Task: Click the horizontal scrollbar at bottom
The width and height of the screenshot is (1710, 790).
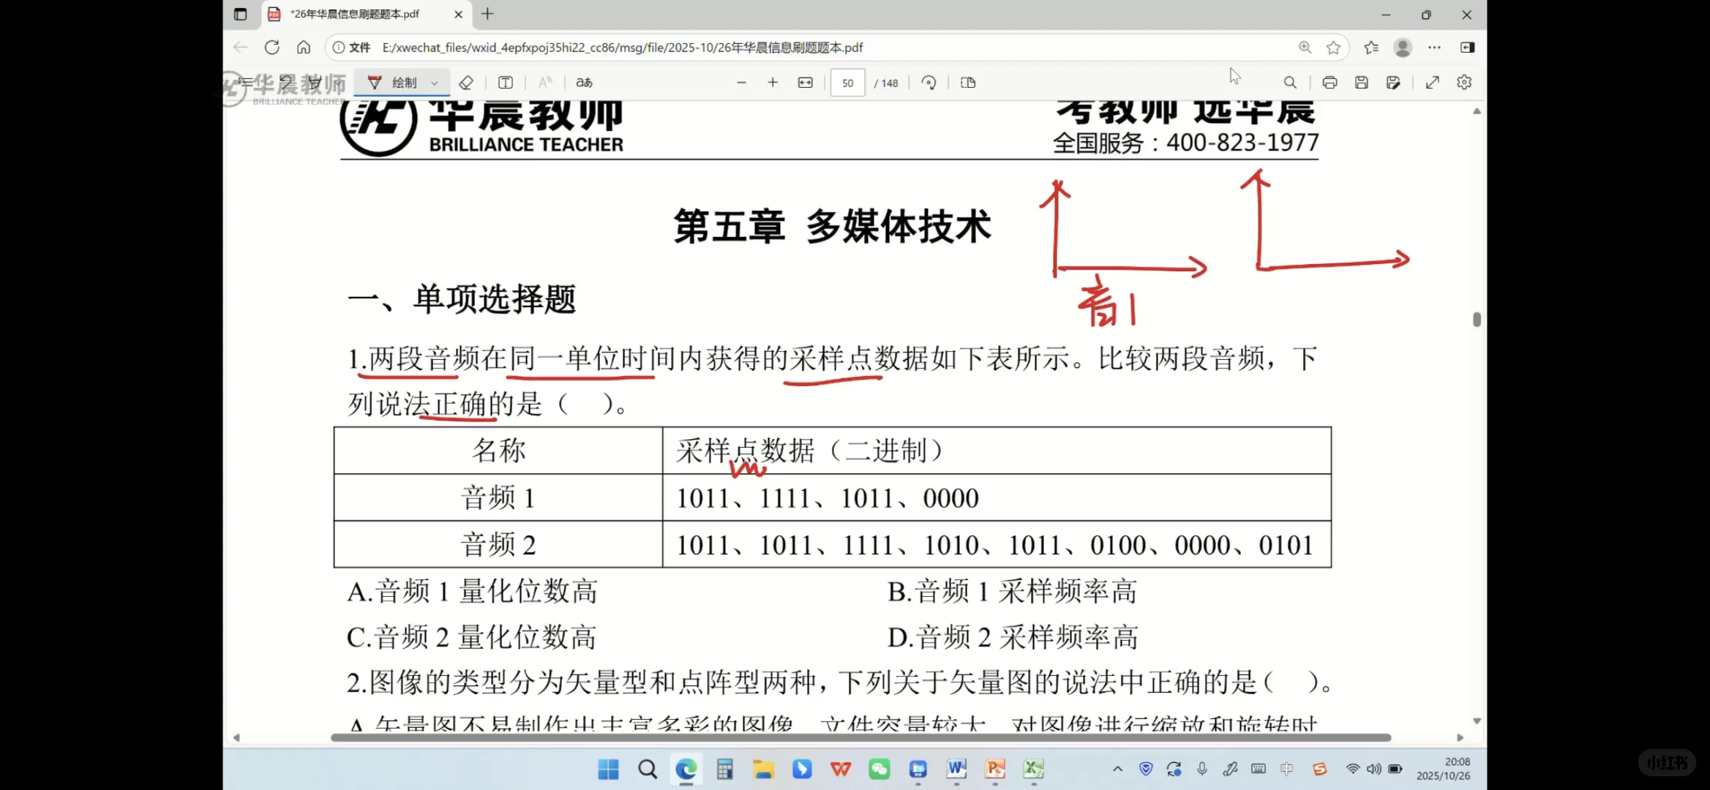Action: (x=860, y=737)
